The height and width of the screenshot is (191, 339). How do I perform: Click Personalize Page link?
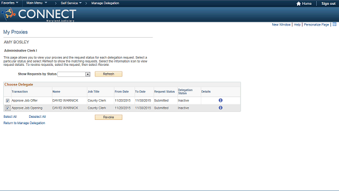[316, 25]
